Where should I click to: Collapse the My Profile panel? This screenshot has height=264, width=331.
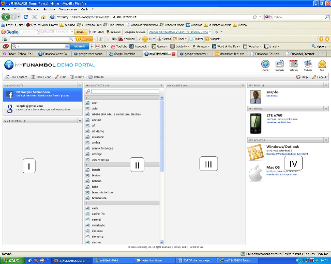click(x=326, y=85)
